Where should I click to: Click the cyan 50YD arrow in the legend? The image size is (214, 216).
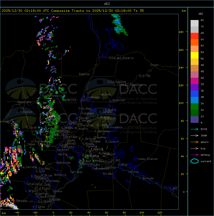pyautogui.click(x=194, y=129)
